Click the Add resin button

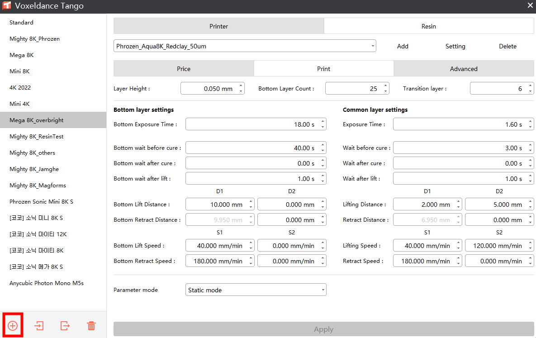pos(403,46)
